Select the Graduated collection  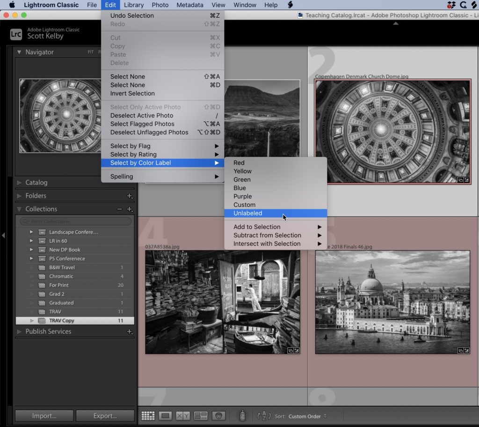point(75,303)
